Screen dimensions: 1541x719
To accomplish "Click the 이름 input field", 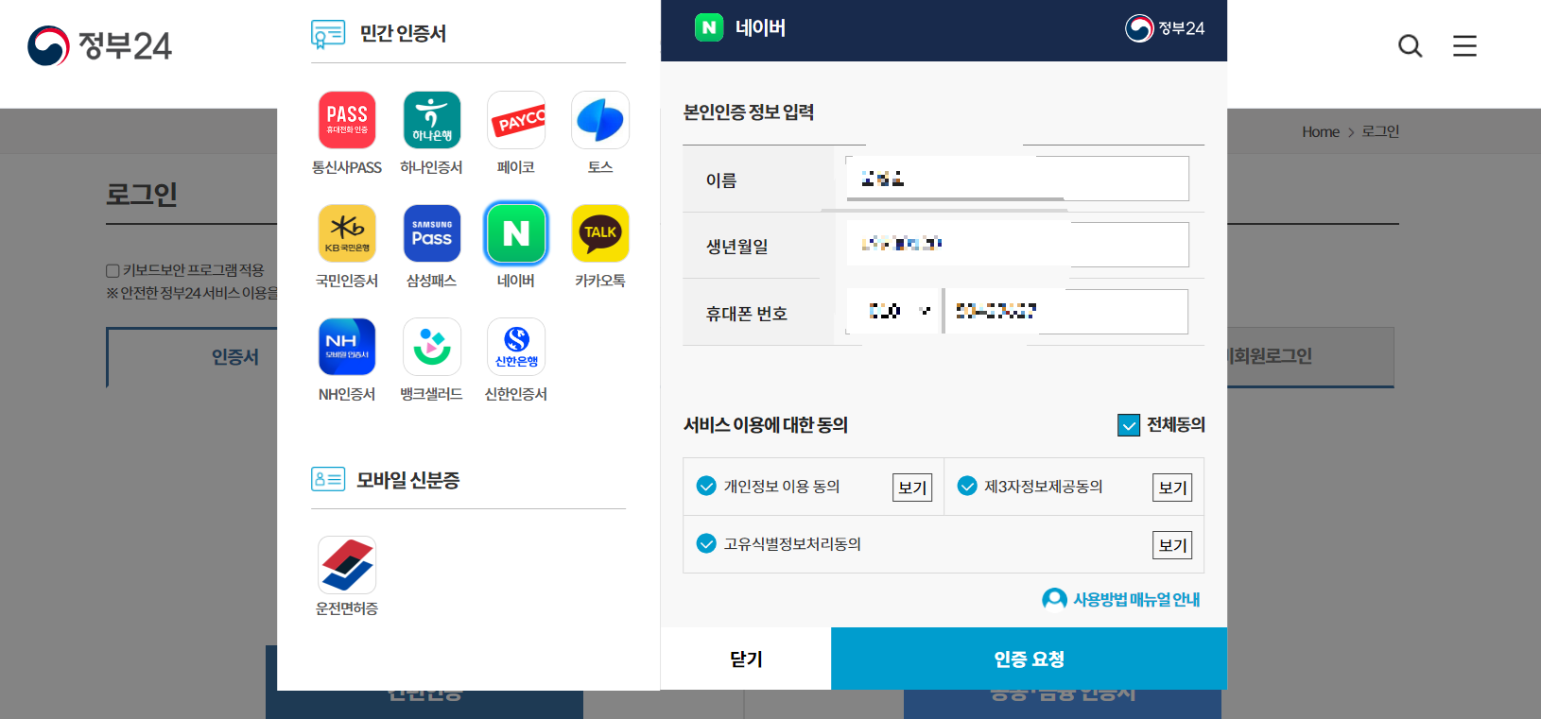I will [x=1017, y=179].
